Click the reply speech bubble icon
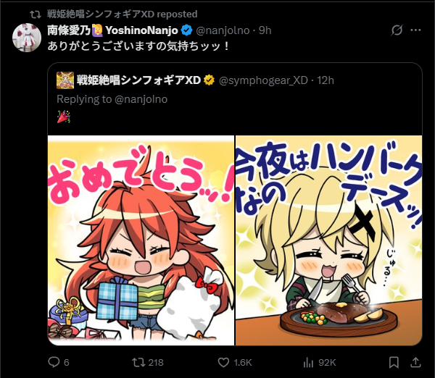 [54, 362]
